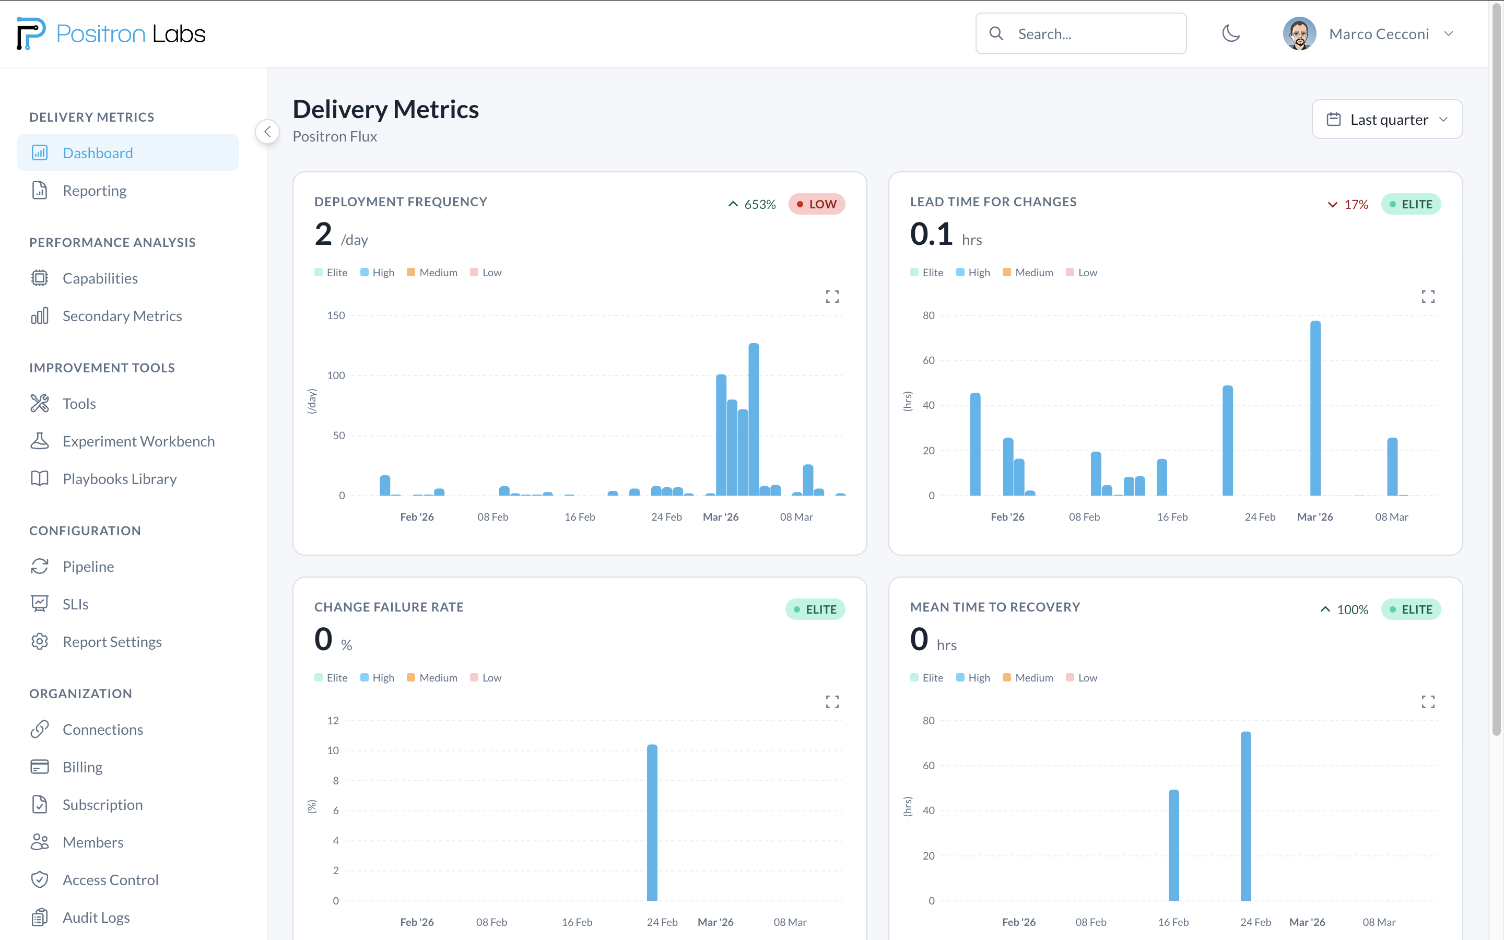The width and height of the screenshot is (1504, 940).
Task: Expand Lead Time for Changes chart fullscreen
Action: click(x=1428, y=297)
